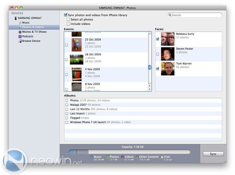Click the Podcasts purple icon
This screenshot has width=235, height=175.
[20, 36]
